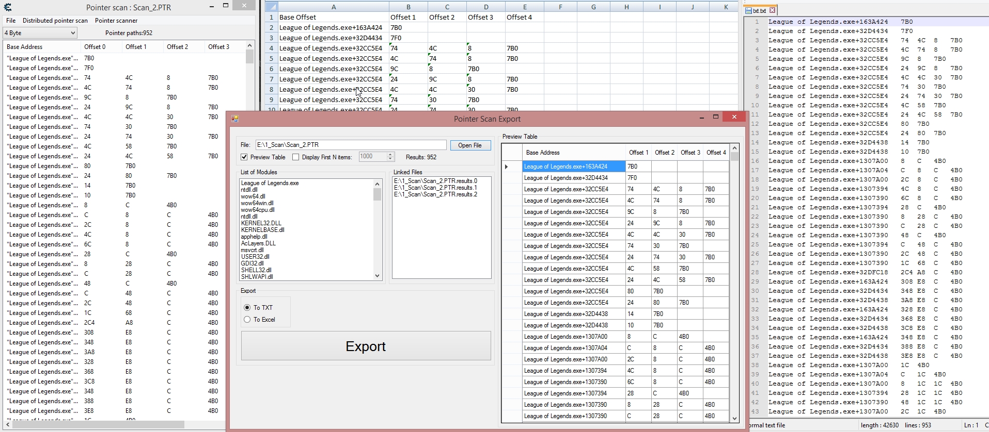Toggle the Preview Table checkbox
Viewport: 989px width, 432px height.
pos(244,157)
